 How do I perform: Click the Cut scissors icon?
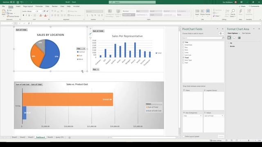coord(8,10)
